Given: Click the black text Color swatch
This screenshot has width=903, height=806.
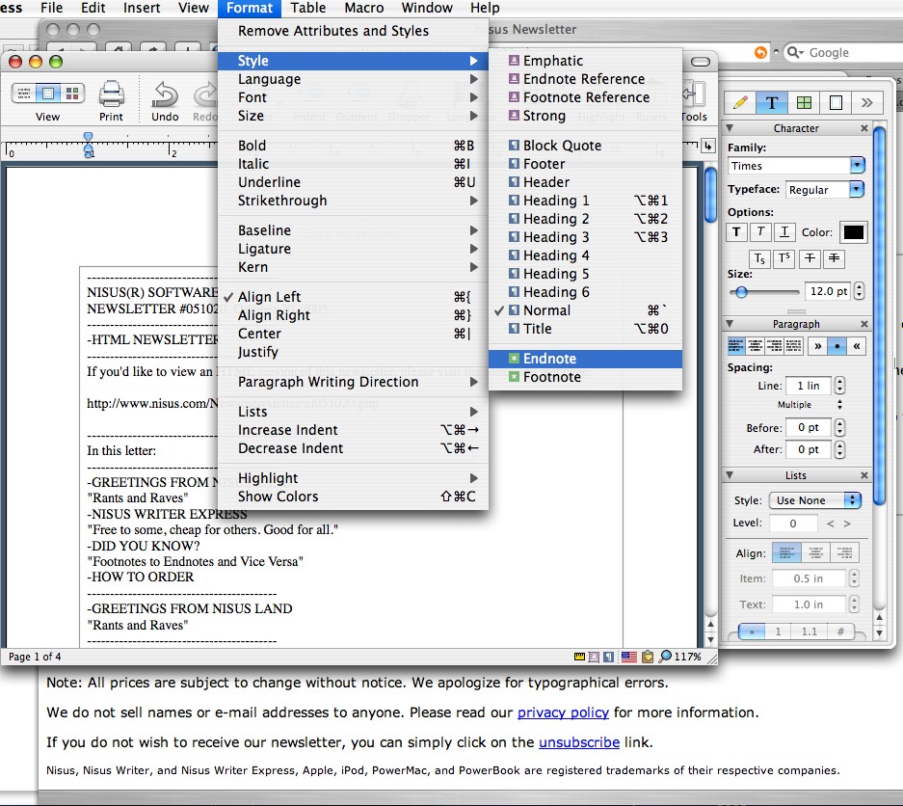Looking at the screenshot, I should point(854,231).
